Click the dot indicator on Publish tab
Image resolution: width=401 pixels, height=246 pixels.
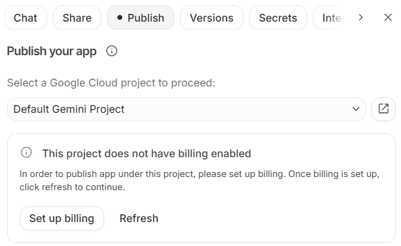[x=120, y=18]
